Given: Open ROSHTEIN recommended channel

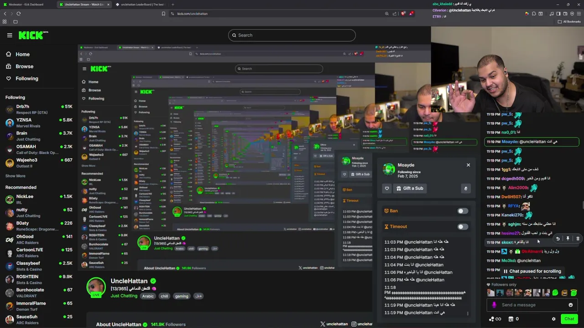Looking at the screenshot, I should [39, 279].
